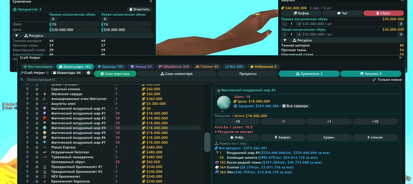This screenshot has height=184, width=413.
Task: Pin the Бронежилет Карателя row
Action: 27,181
